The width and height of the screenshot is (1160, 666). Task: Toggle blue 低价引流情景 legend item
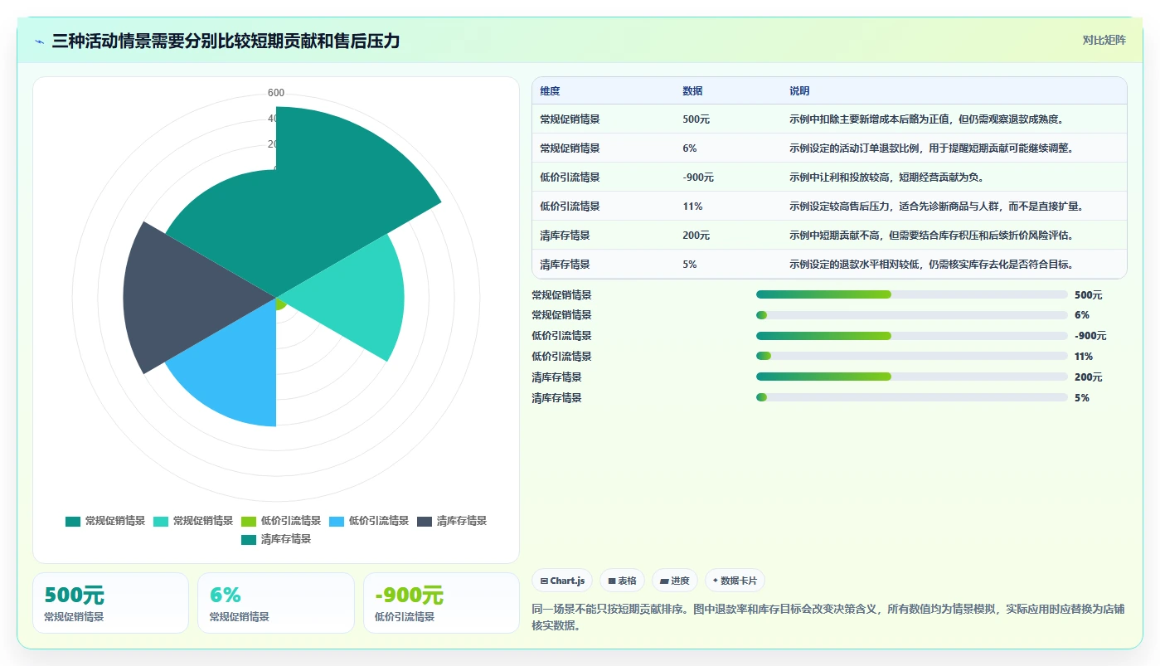369,521
